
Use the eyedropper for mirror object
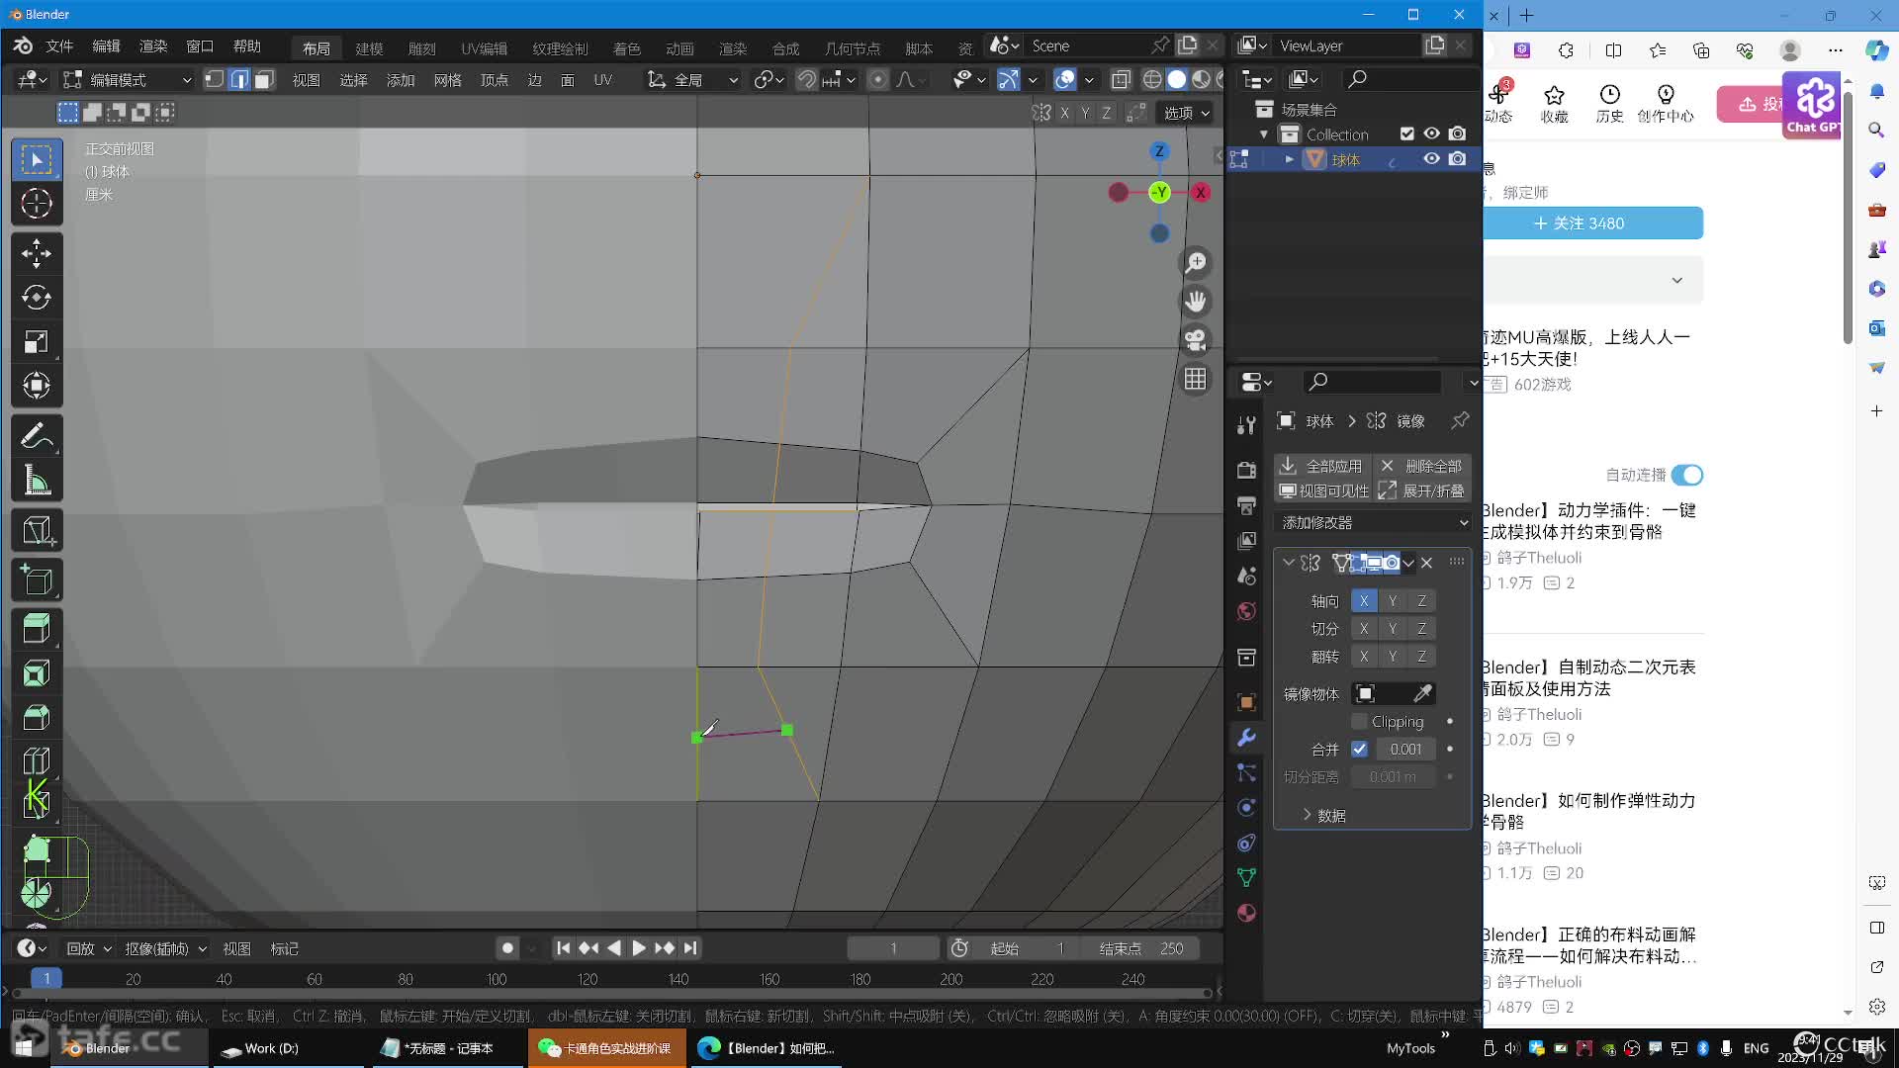1422,693
